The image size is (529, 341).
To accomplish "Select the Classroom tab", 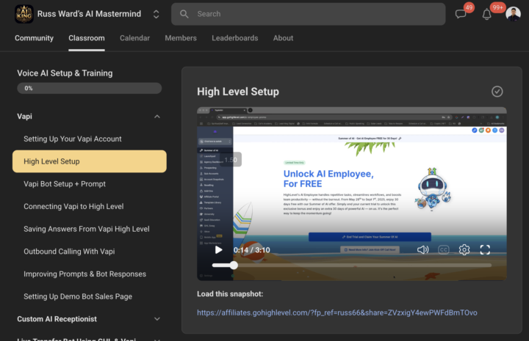I will coord(87,38).
